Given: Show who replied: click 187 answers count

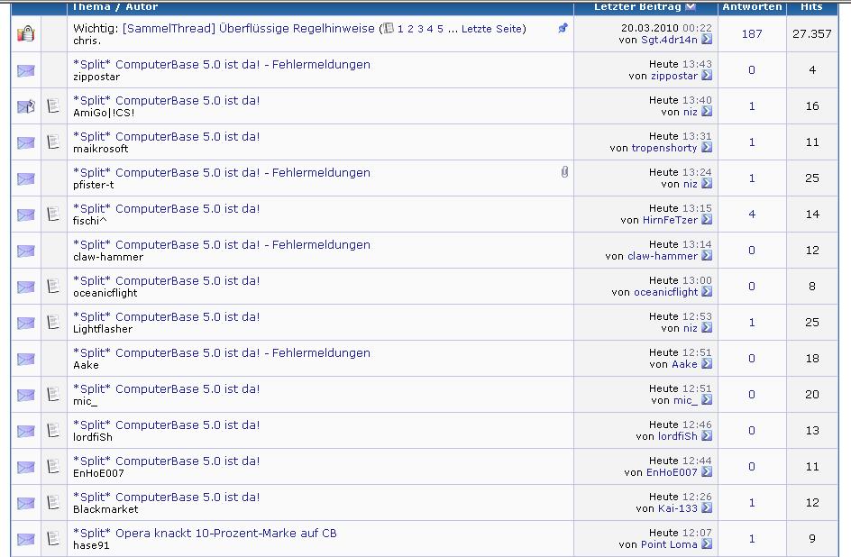Looking at the screenshot, I should tap(752, 33).
